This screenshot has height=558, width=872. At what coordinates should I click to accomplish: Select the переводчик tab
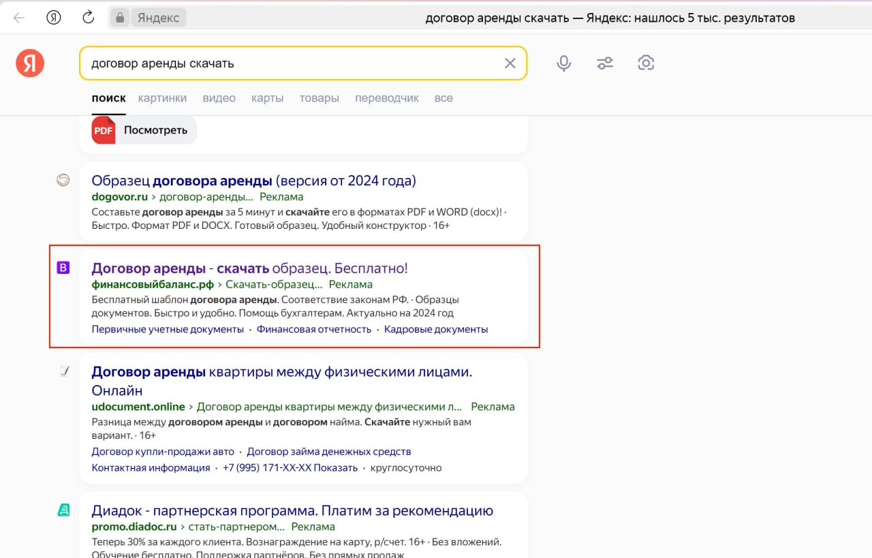[x=386, y=98]
